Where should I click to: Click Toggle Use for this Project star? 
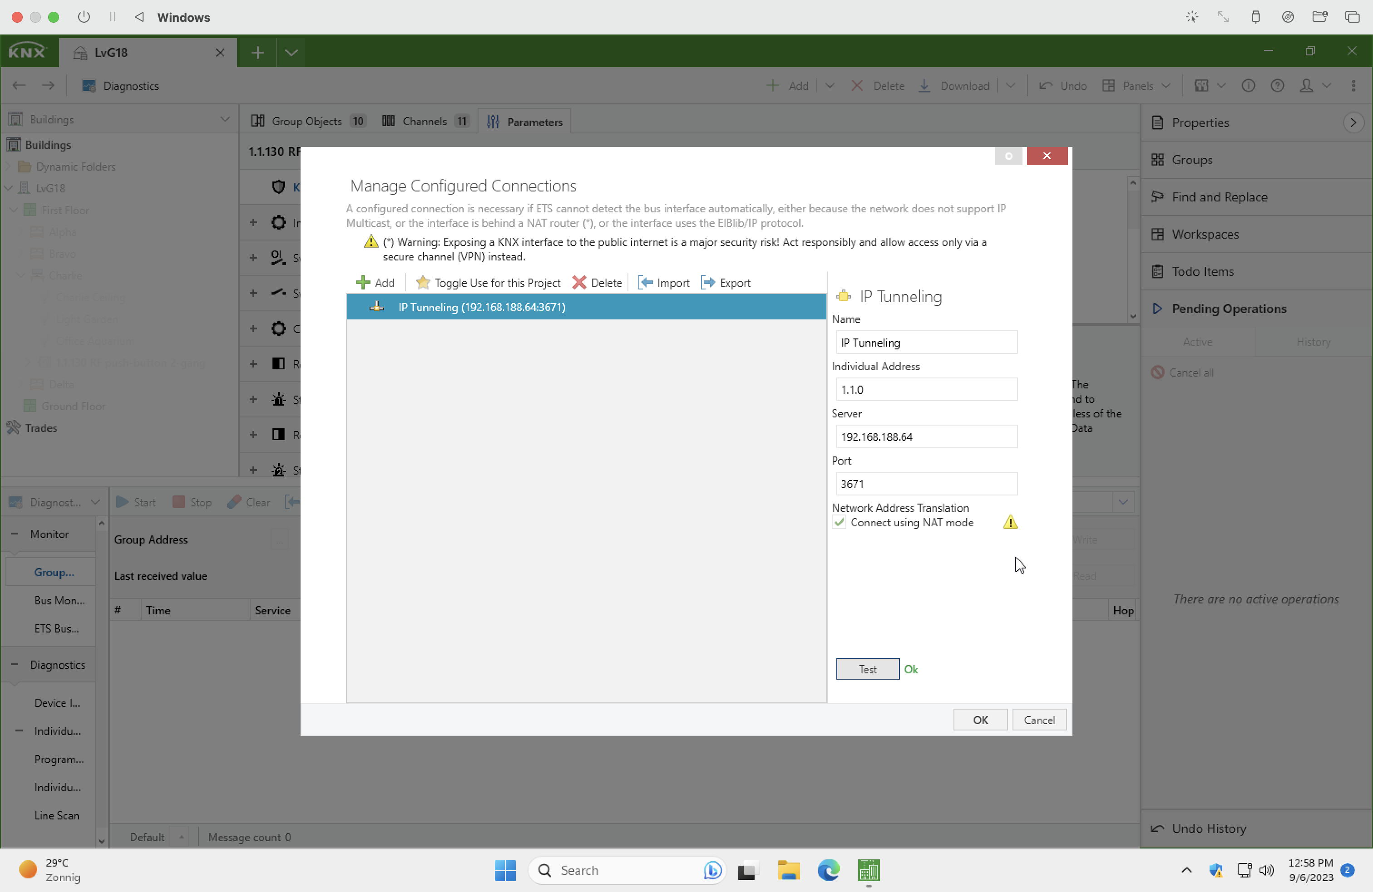point(423,283)
